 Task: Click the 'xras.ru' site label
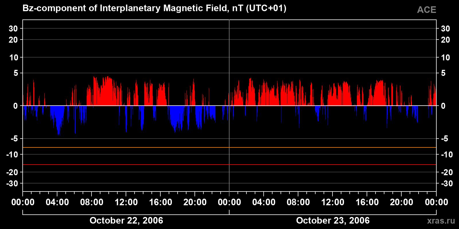pyautogui.click(x=441, y=220)
